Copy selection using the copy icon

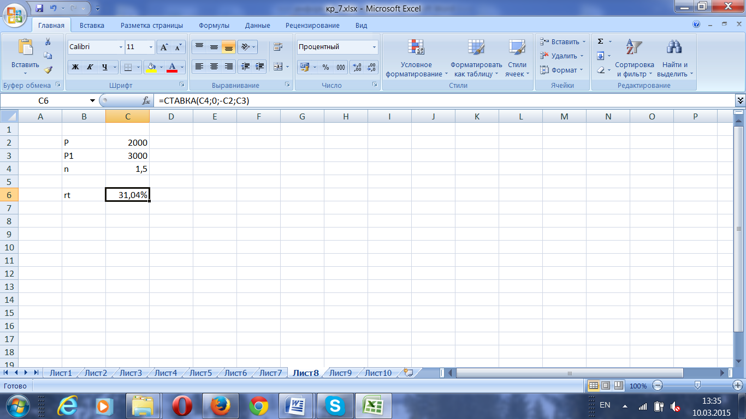point(48,56)
